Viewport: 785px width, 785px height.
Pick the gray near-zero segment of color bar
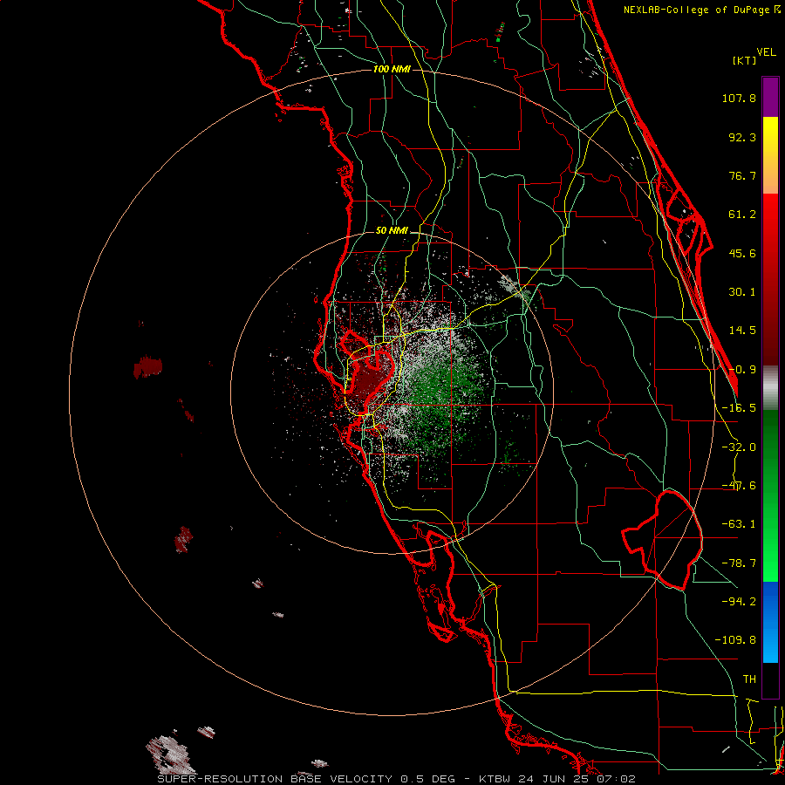[x=770, y=388]
